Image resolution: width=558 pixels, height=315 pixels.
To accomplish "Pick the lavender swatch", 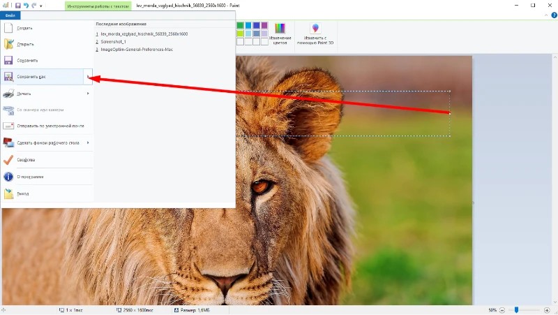I will point(264,34).
